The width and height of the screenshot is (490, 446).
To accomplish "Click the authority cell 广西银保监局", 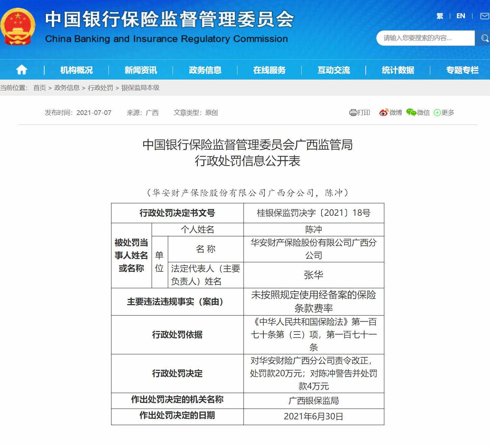I will tap(314, 401).
